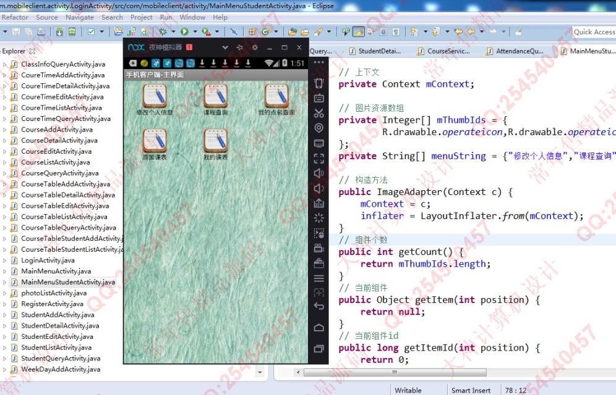Click the Quick Access search field
Viewport: 616px width, 395px height.
594,32
